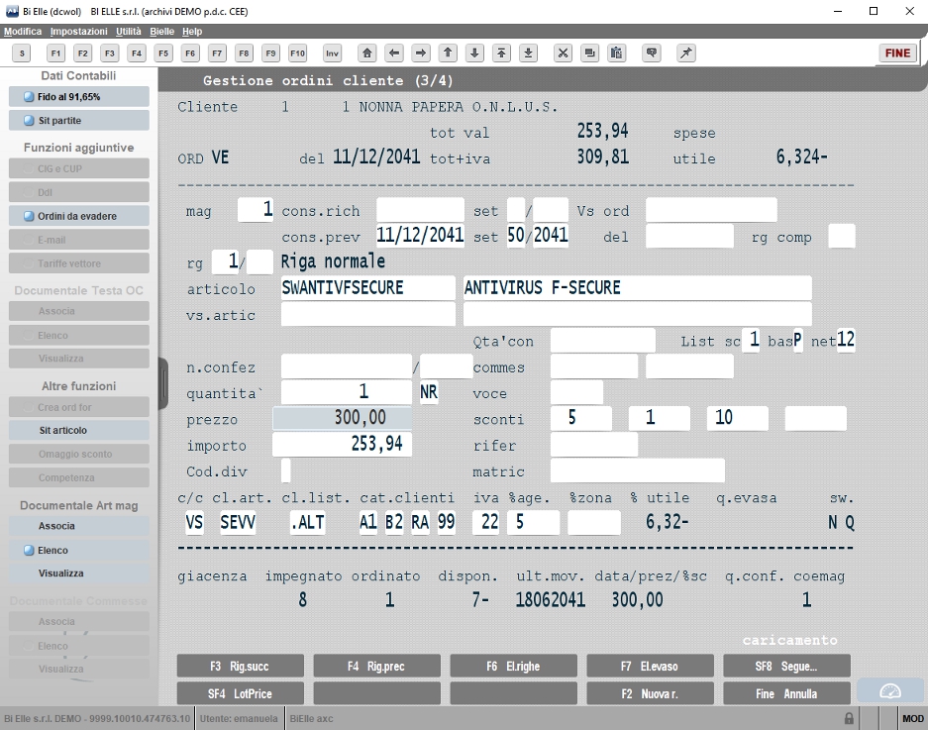Click the clipboard paste icon
928x730 pixels.
point(616,53)
